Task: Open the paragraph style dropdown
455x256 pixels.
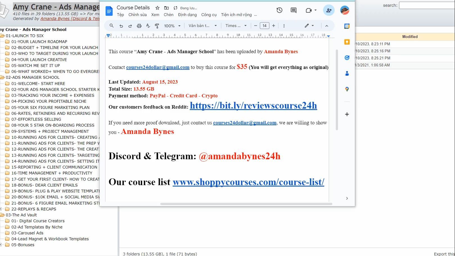Action: click(x=203, y=26)
